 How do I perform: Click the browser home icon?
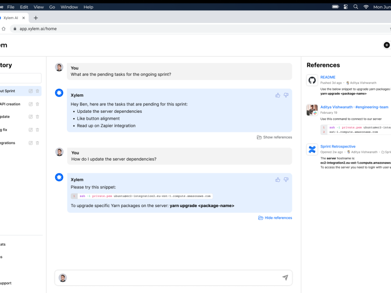tap(3, 29)
